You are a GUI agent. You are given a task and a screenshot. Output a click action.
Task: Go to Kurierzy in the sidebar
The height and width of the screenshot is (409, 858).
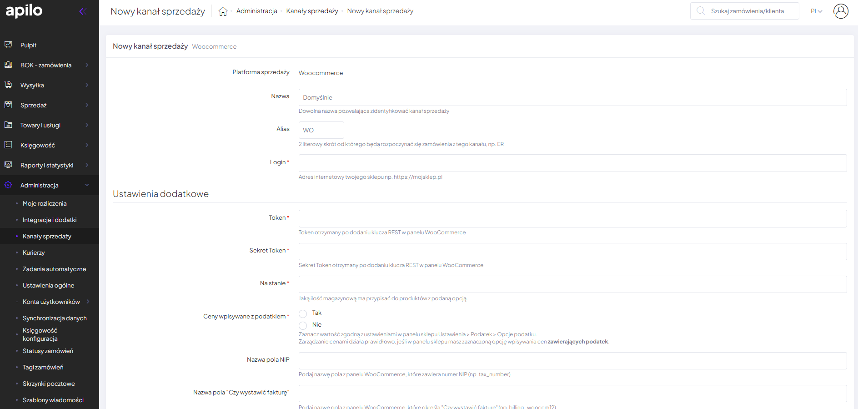(x=34, y=252)
